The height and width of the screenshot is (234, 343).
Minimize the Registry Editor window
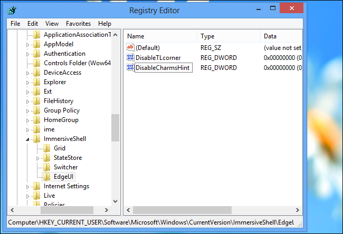coord(259,9)
